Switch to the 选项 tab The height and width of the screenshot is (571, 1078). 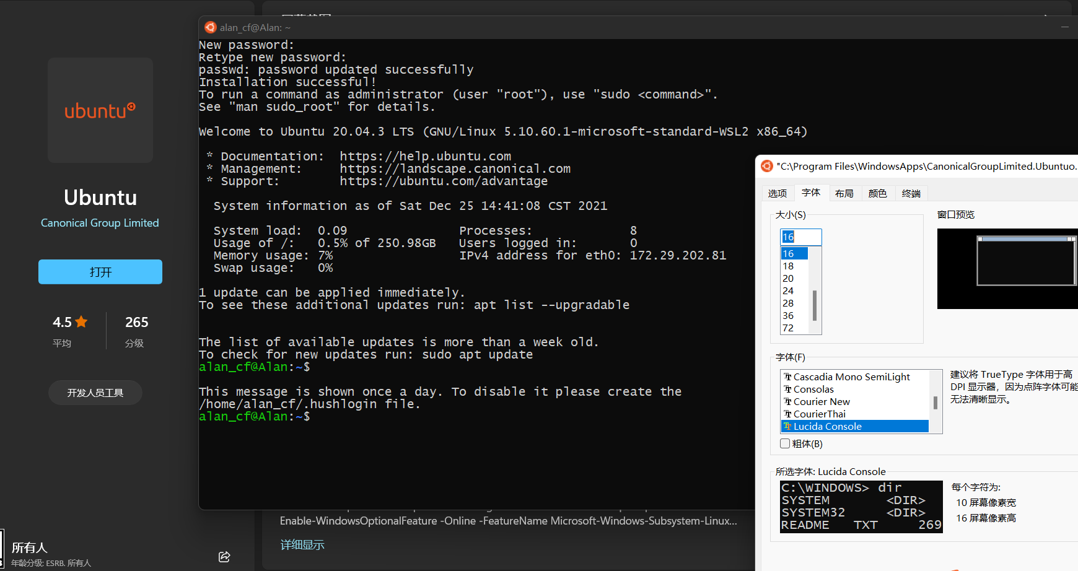[778, 193]
